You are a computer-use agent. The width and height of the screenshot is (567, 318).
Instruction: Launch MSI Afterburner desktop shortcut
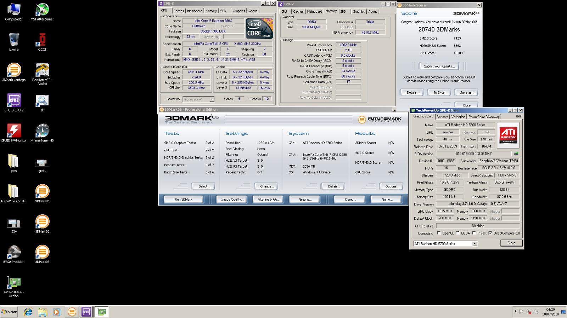42,12
